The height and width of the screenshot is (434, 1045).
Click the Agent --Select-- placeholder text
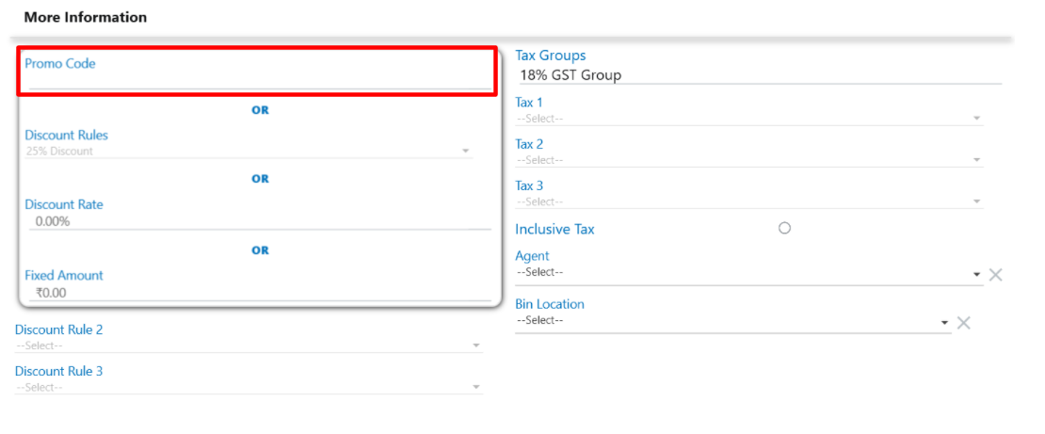[539, 272]
